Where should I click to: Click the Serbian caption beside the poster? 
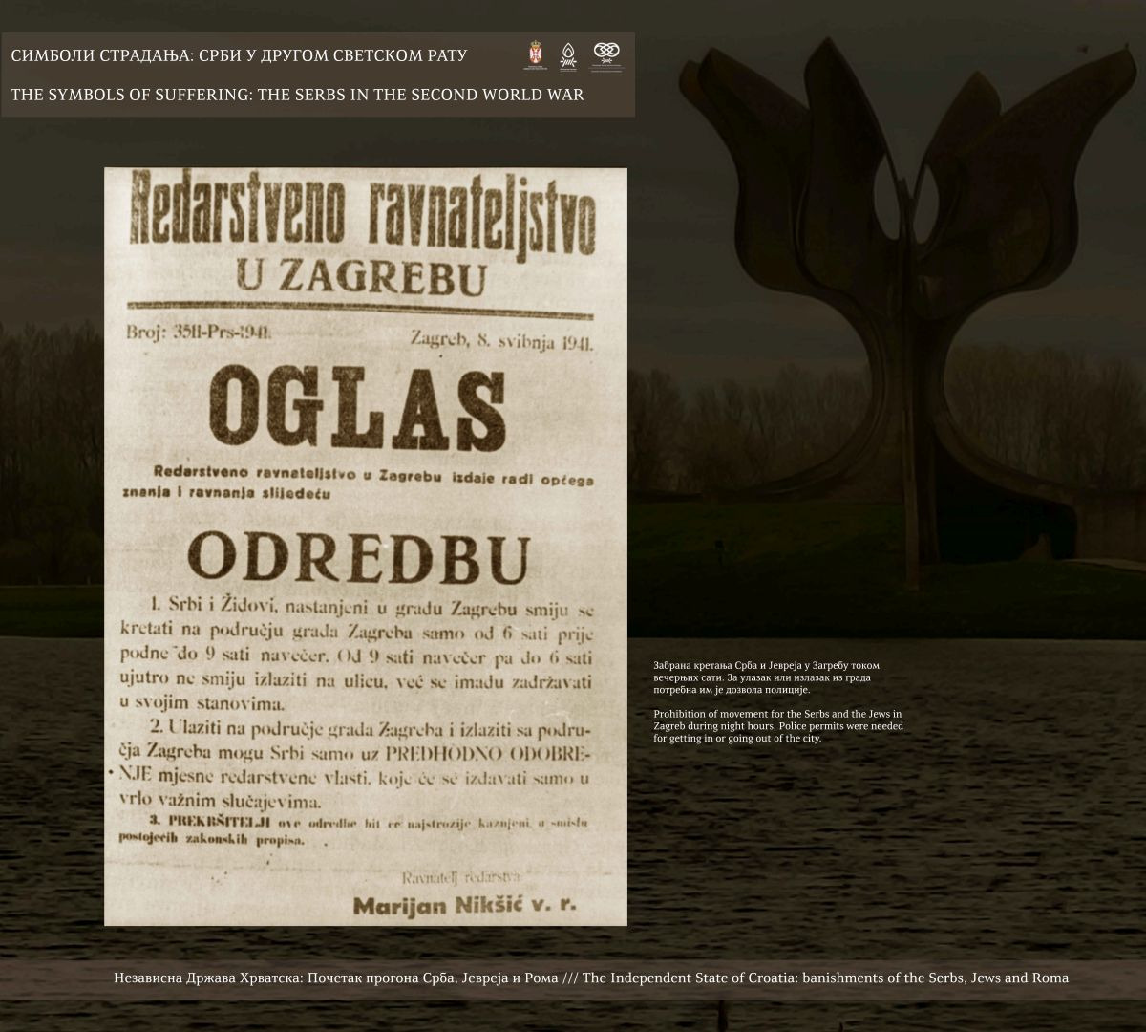(766, 677)
